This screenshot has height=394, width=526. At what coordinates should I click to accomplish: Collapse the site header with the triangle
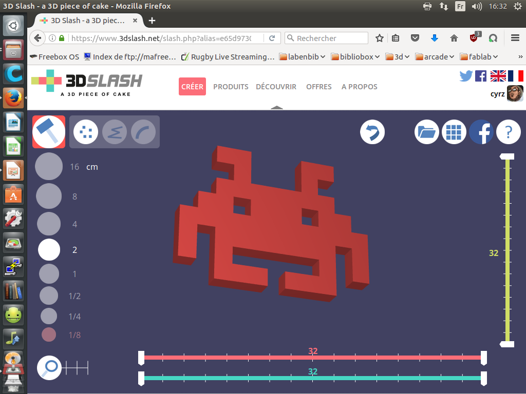[x=277, y=108]
